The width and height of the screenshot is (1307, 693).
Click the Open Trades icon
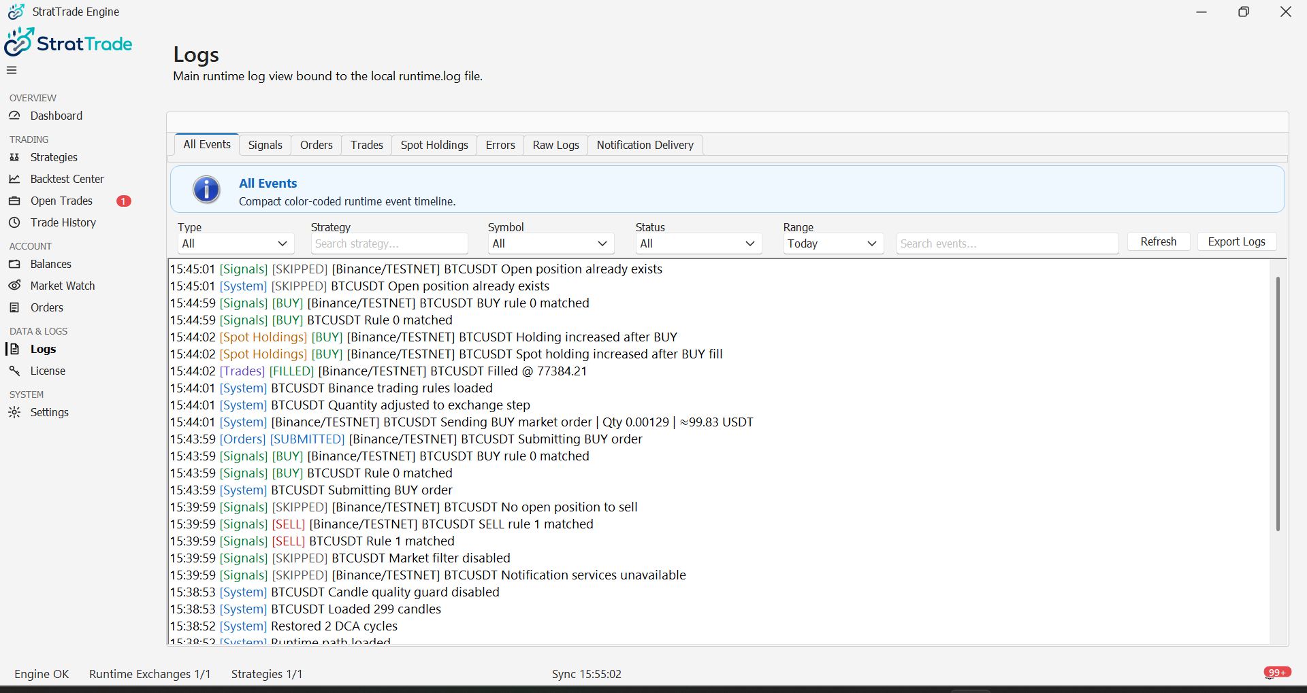14,201
